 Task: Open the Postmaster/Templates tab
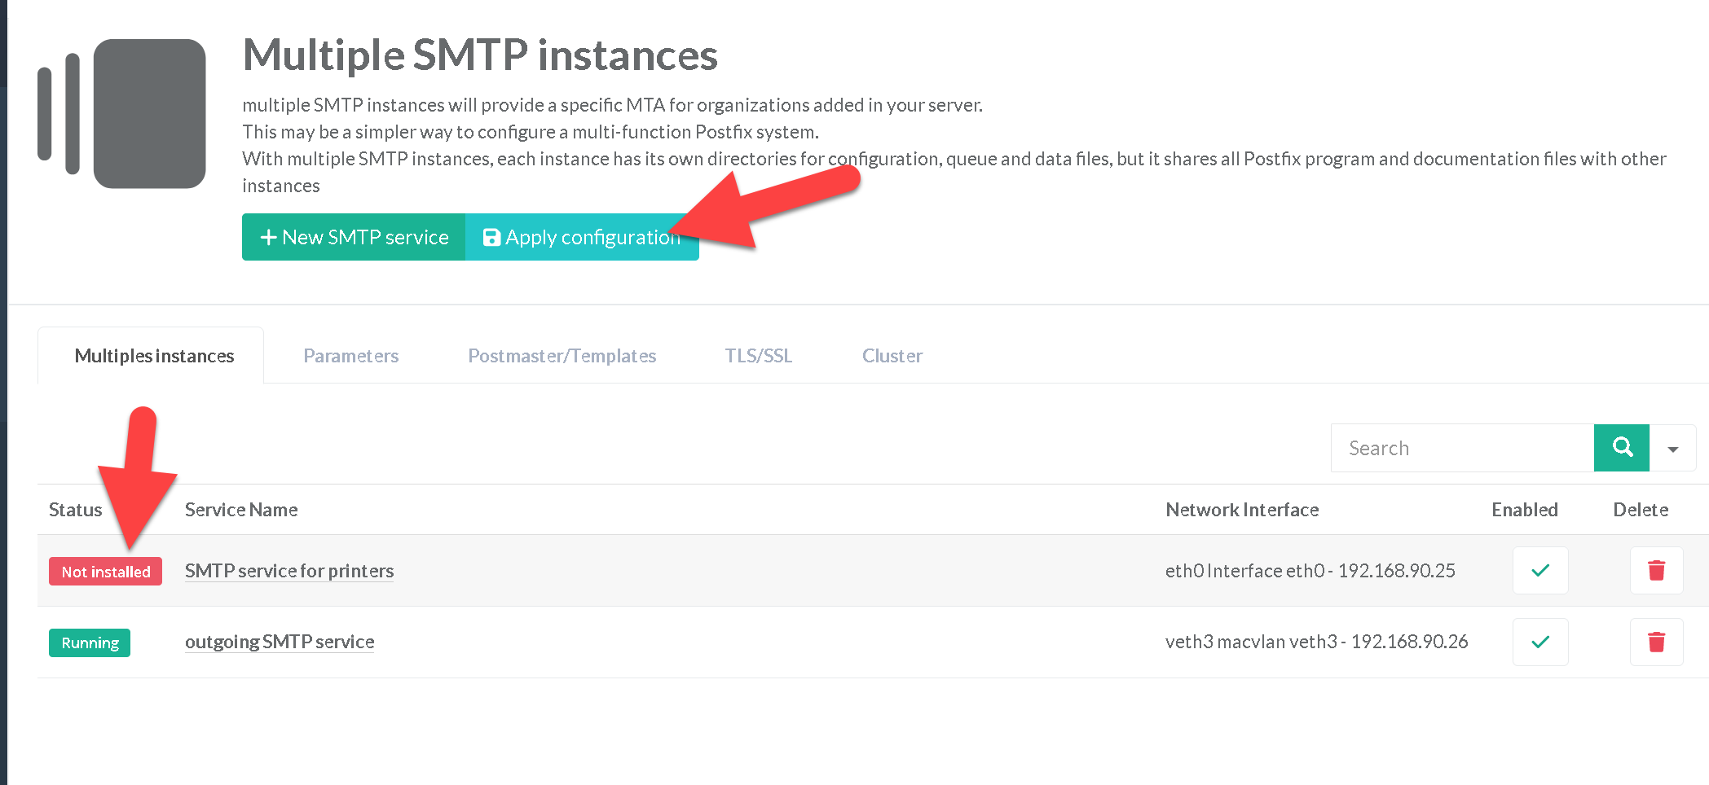(562, 356)
